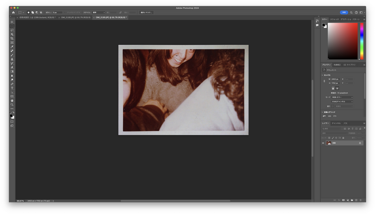
Task: Select the Eyedropper tool
Action: tap(12, 47)
